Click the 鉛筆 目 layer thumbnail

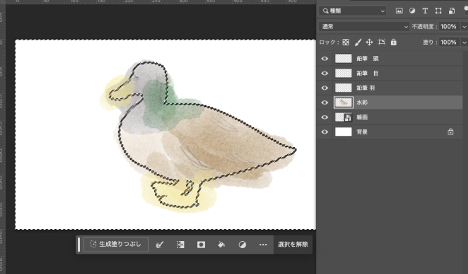(x=343, y=73)
